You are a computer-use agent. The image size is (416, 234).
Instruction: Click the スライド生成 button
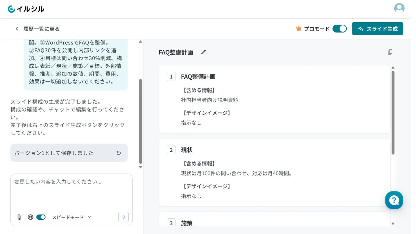[x=378, y=29]
